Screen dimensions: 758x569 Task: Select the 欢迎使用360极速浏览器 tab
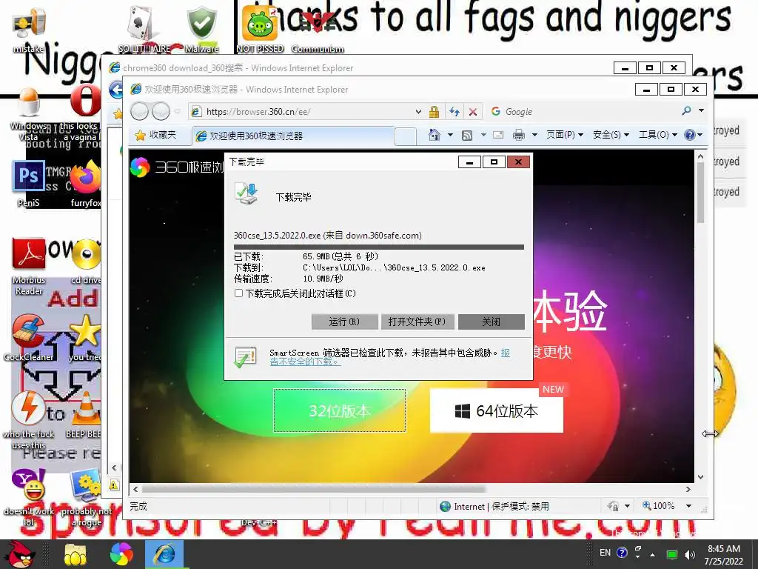(x=293, y=136)
